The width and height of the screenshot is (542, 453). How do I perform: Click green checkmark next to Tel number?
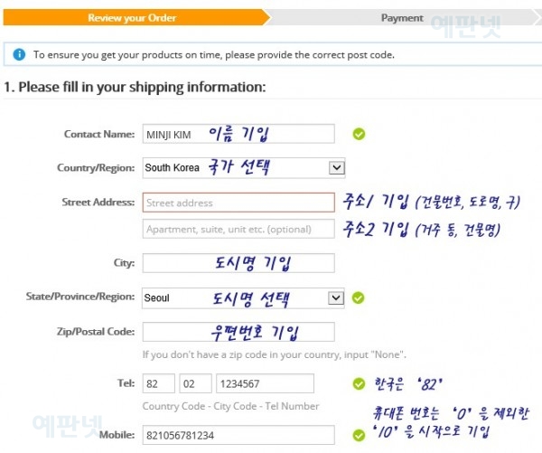click(x=359, y=383)
